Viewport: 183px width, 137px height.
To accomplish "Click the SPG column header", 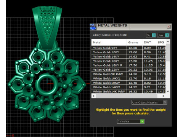I will coord(161,42).
